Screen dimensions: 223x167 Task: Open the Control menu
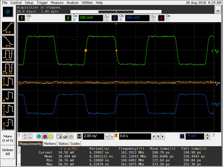click(16, 2)
